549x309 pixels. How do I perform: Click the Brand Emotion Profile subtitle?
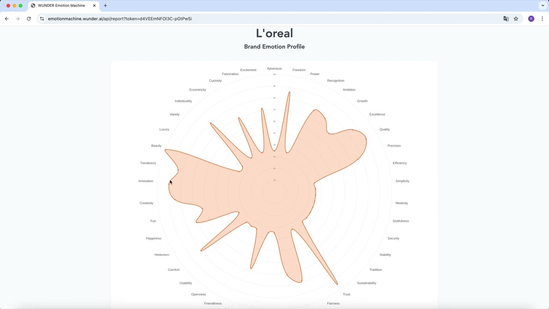274,47
